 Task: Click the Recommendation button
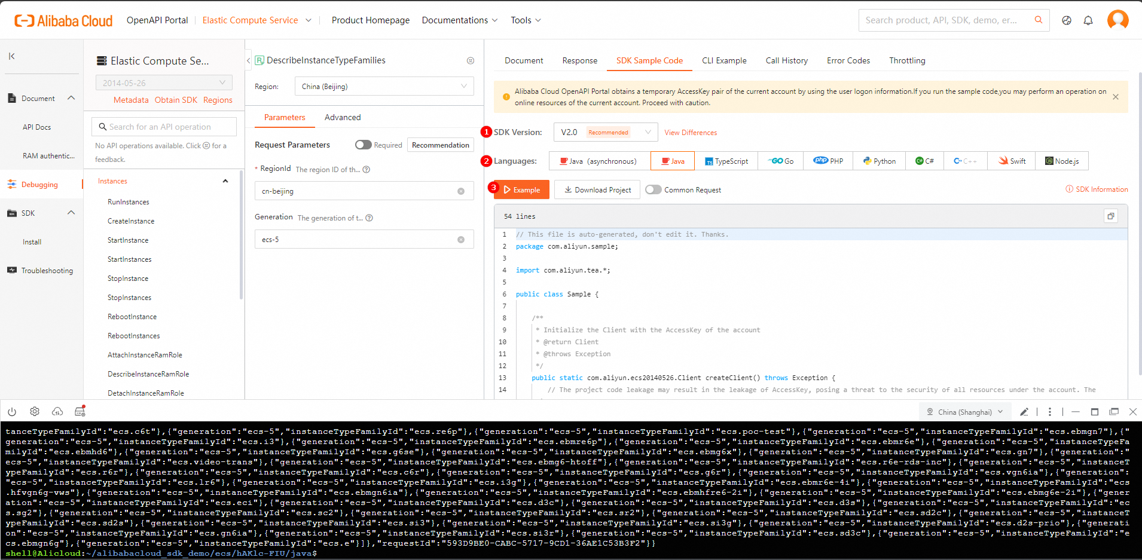441,145
